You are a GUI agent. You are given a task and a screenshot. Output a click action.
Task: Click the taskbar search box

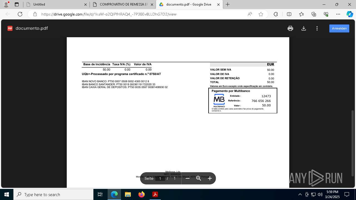click(53, 194)
